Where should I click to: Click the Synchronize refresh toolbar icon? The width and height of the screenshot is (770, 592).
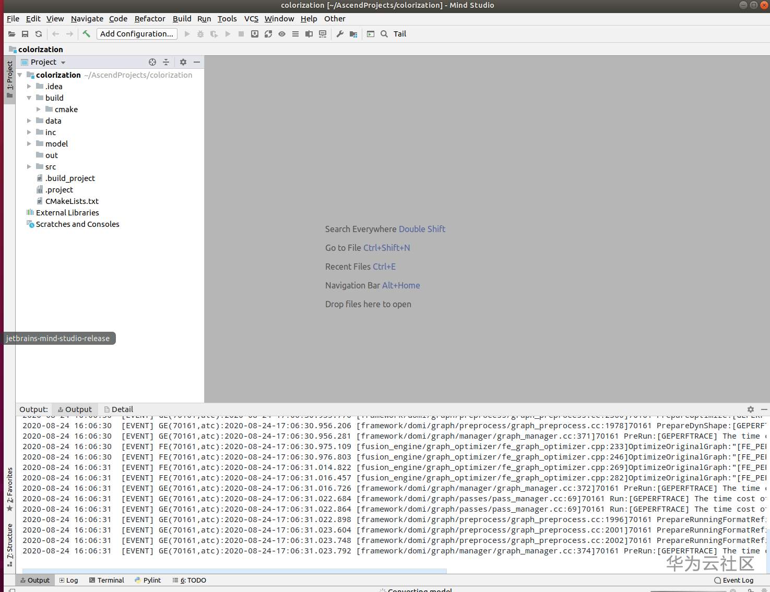coord(39,34)
